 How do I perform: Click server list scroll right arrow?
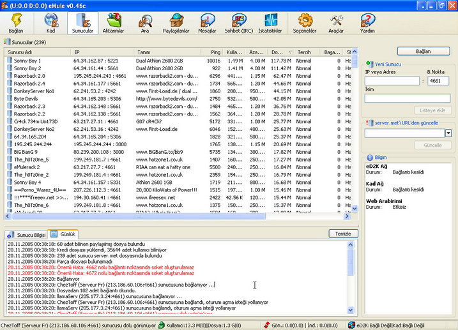pos(347,216)
